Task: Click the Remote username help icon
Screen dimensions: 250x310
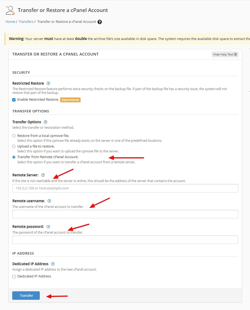Action: 49,201
